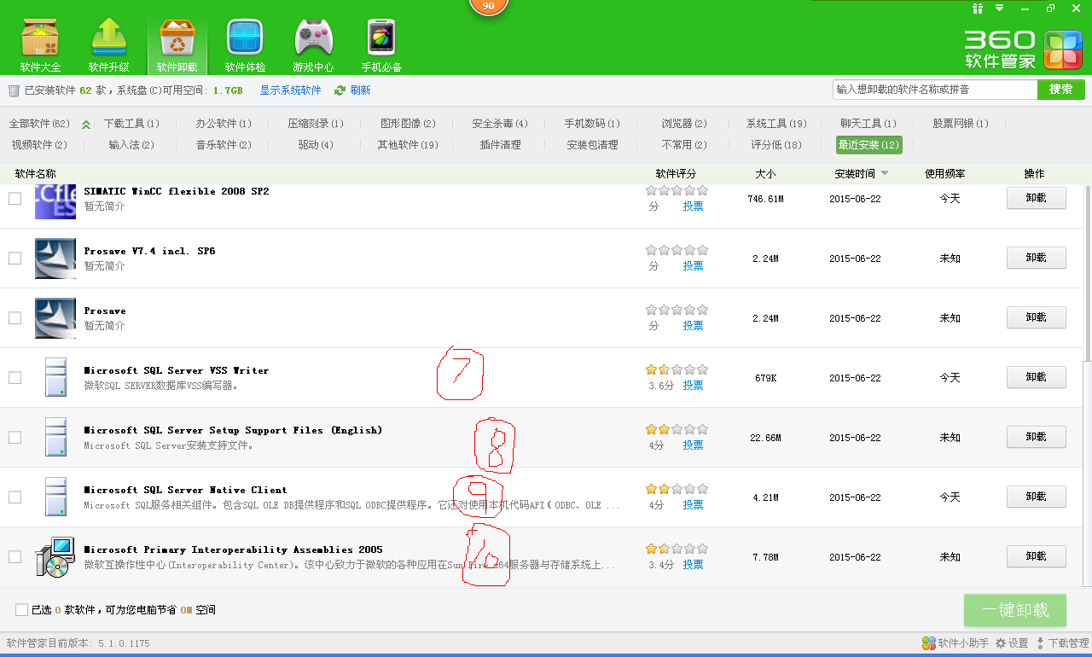1092x657 pixels.
Task: Tick the checkbox for Prosave V7.4 incl. SP6
Action: (15, 259)
